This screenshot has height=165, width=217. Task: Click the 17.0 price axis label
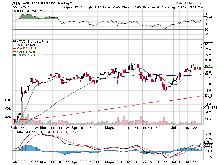pos(208,49)
